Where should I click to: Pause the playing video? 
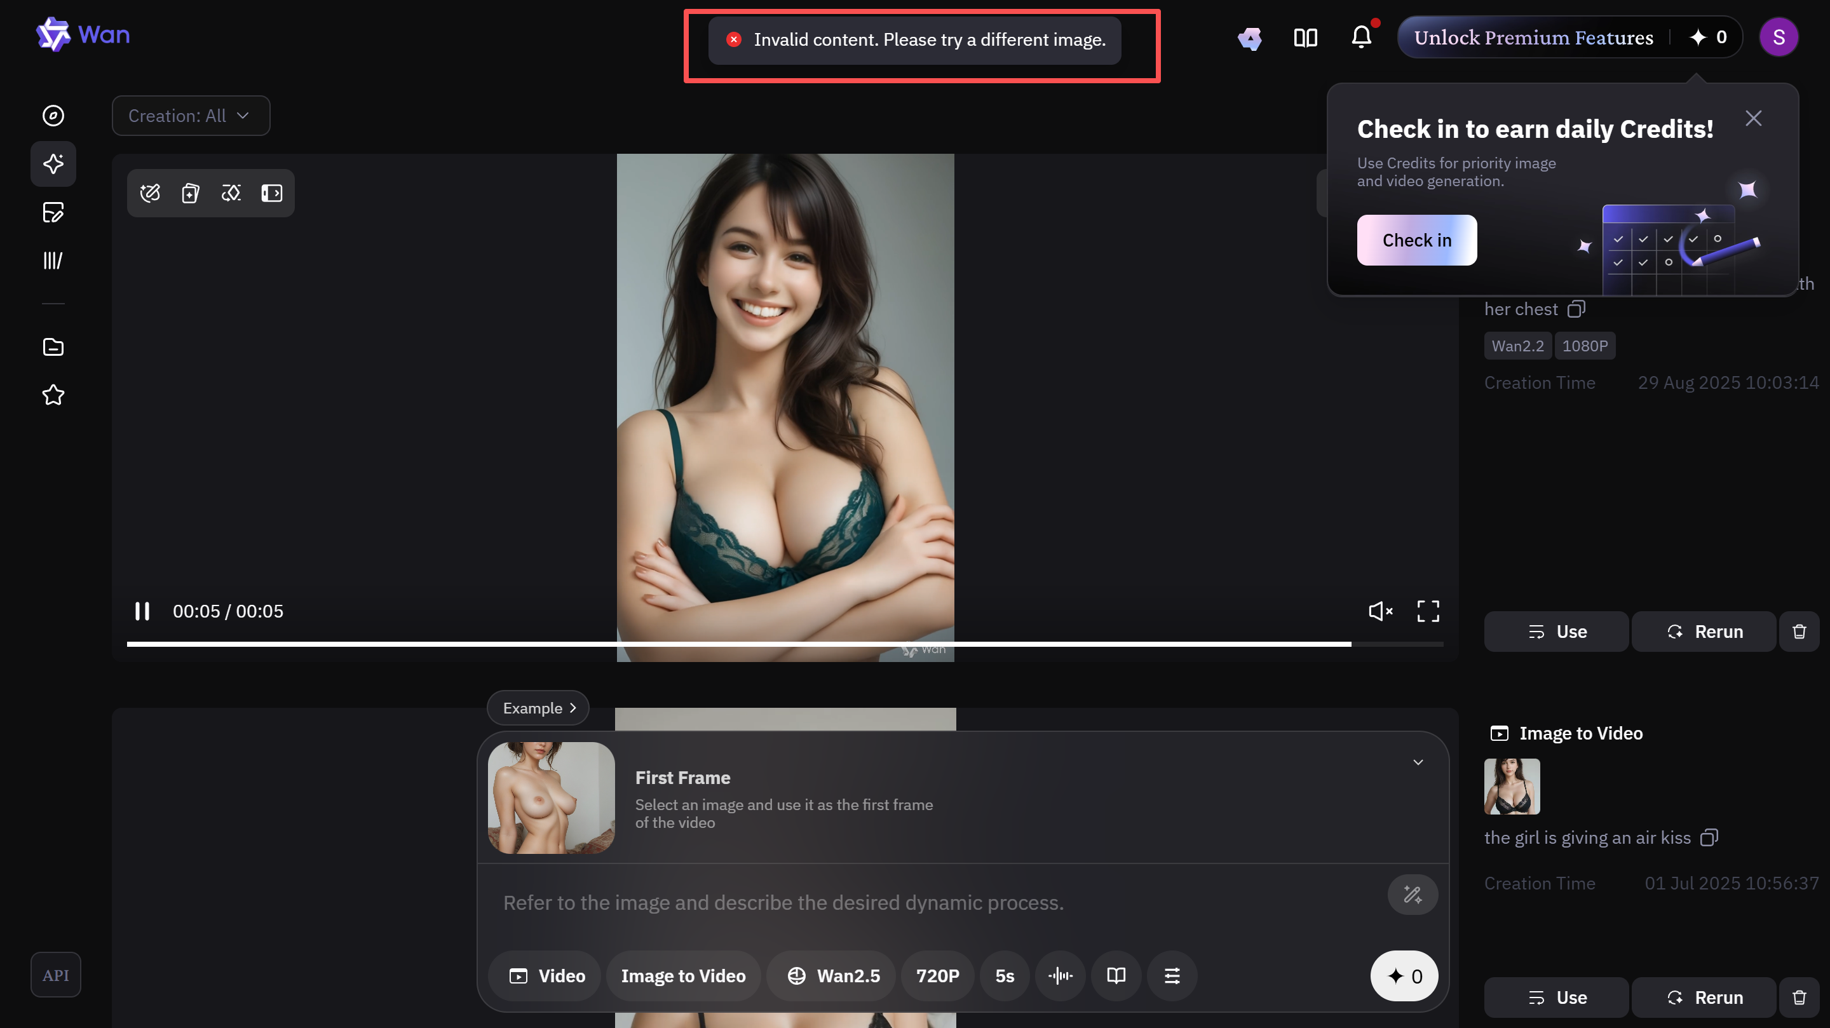(x=142, y=611)
